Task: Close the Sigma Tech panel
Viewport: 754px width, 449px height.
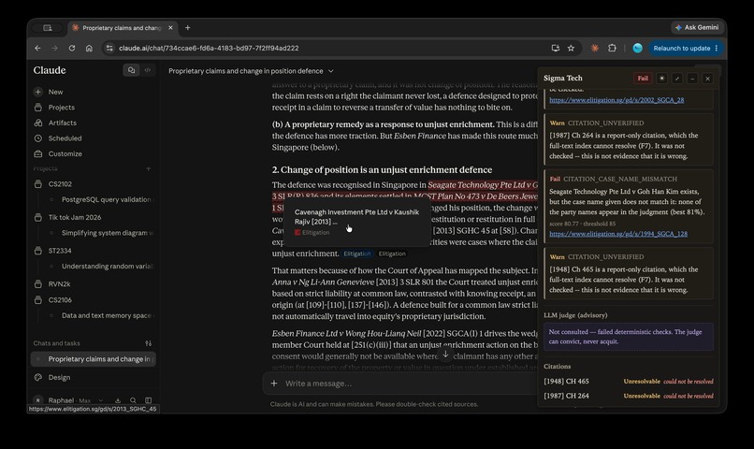Action: click(707, 79)
